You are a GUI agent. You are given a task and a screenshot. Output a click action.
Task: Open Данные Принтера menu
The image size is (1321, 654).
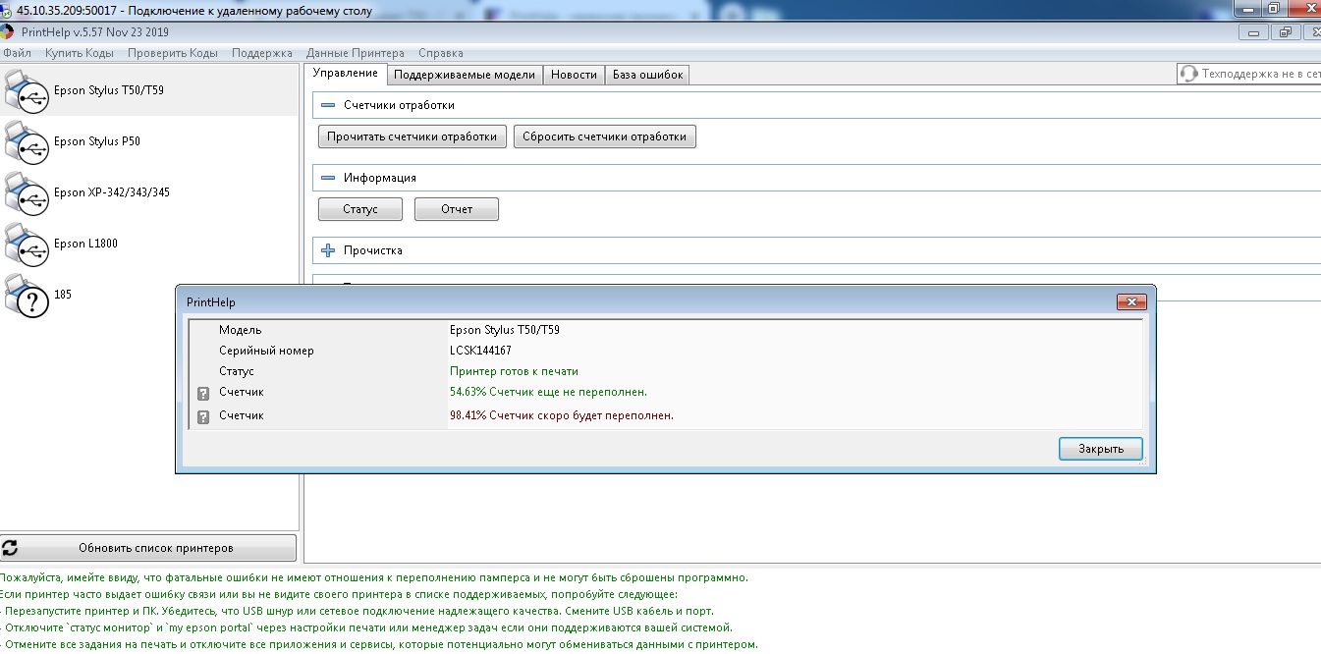356,53
